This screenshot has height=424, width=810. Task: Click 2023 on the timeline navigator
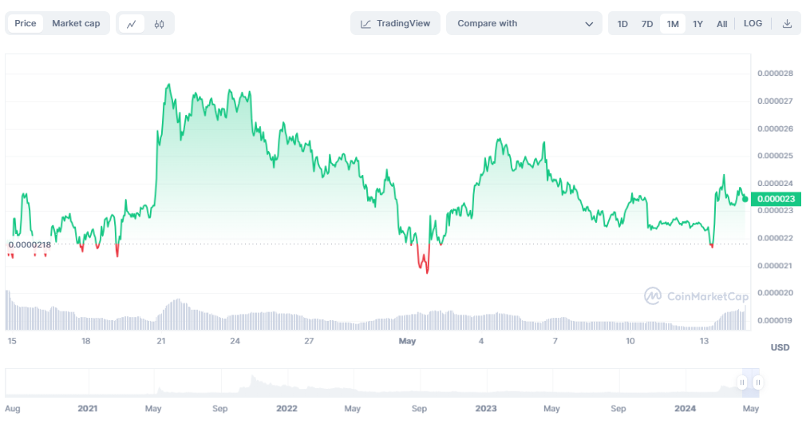coord(485,408)
